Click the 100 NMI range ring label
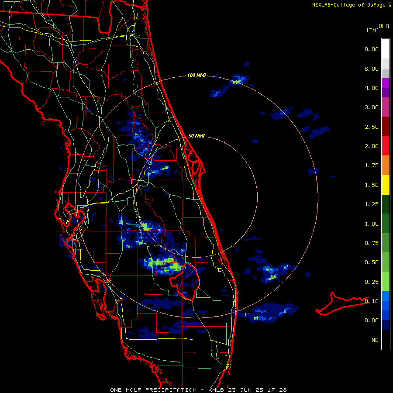Viewport: 393px width, 393px height. coord(196,75)
